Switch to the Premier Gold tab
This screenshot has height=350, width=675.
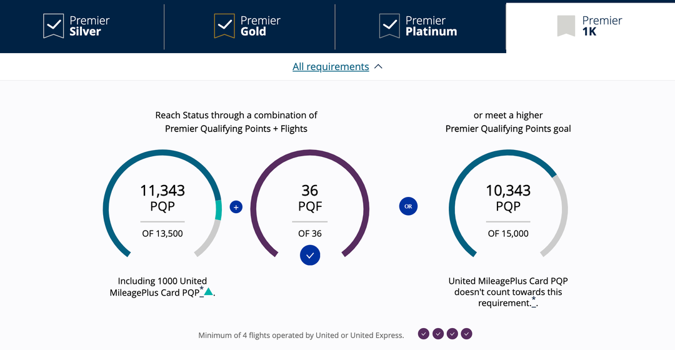pyautogui.click(x=261, y=26)
